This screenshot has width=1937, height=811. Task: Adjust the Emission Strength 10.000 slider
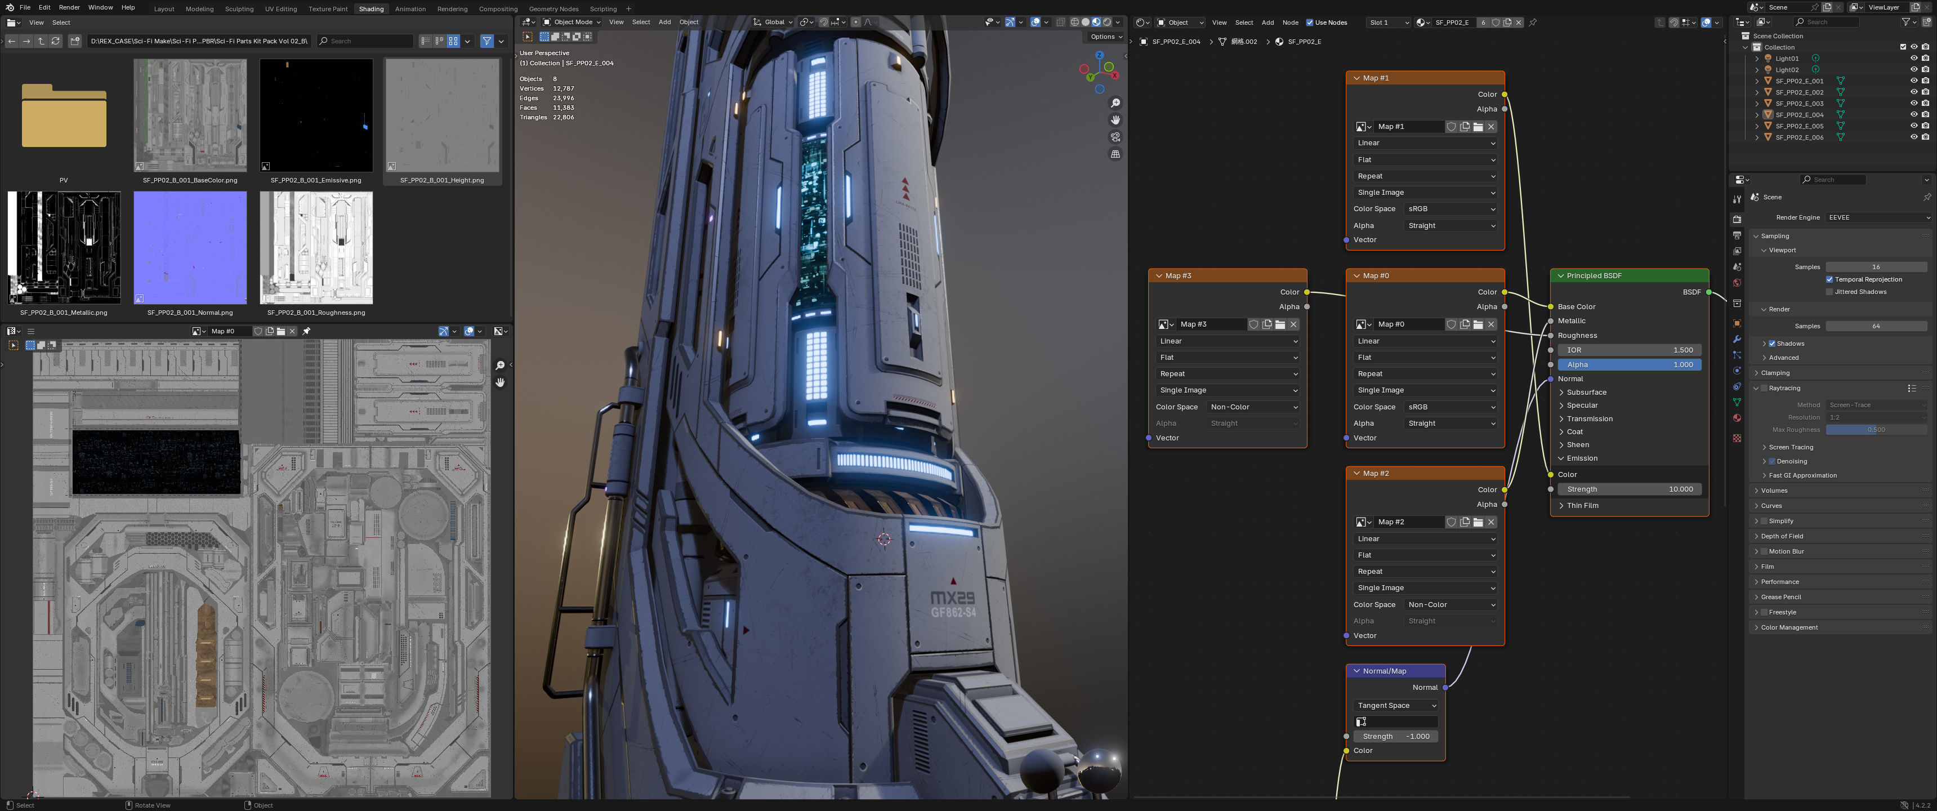[x=1628, y=489]
